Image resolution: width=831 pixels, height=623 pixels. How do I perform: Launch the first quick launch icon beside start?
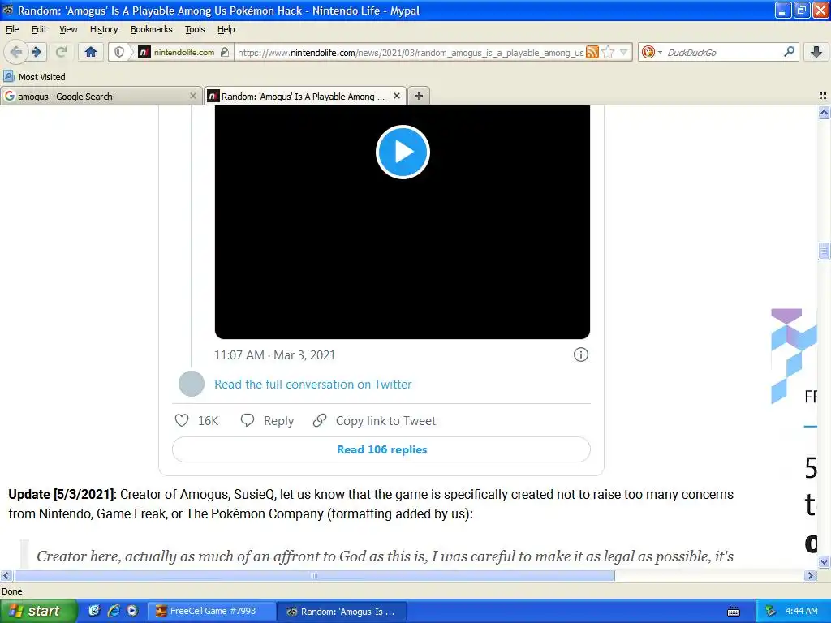click(94, 611)
